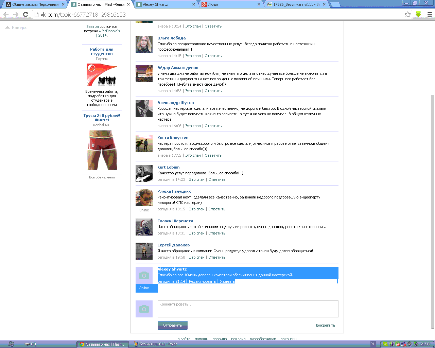
Task: Reply to Илюха Галуцких's comment
Action: [x=217, y=209]
